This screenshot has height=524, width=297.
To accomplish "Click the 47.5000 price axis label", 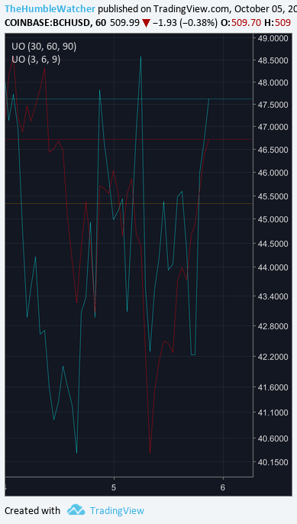I will click(x=273, y=105).
